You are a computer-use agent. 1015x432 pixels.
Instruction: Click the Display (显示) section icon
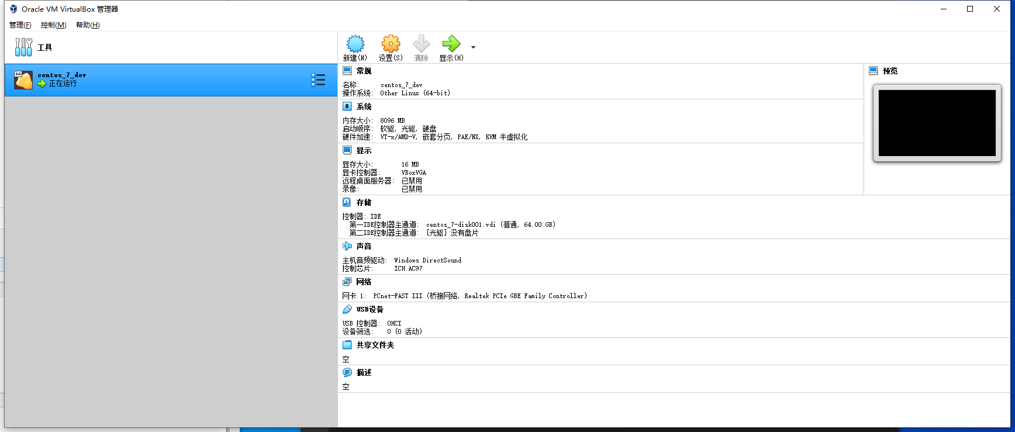pos(347,150)
